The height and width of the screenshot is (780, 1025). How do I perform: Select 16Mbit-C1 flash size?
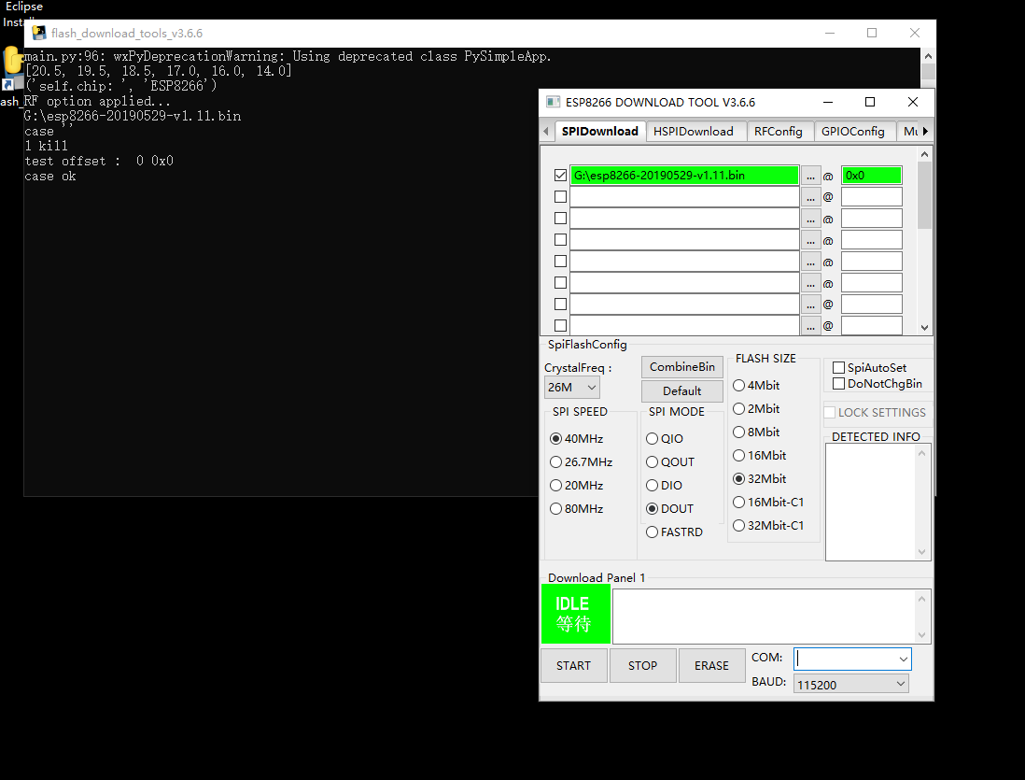[739, 502]
